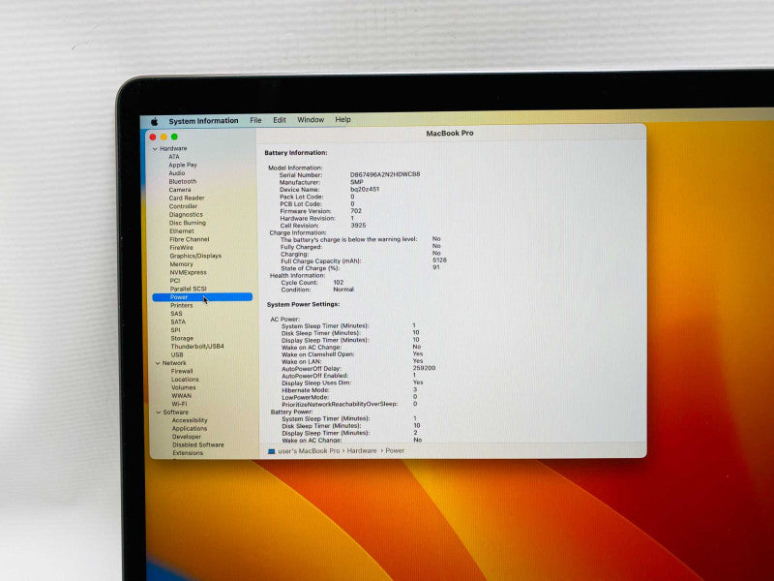Select SPI in the sidebar
This screenshot has width=774, height=581.
pyautogui.click(x=176, y=330)
